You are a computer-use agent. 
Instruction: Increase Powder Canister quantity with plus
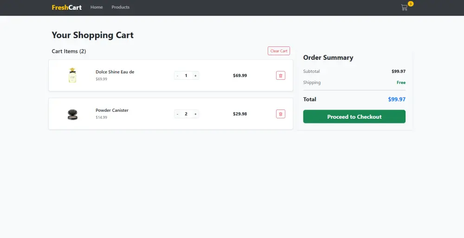[195, 114]
